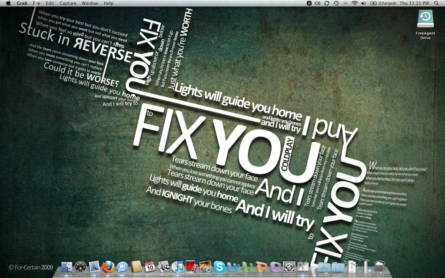Screen dimensions: 445x278
Task: Open iChat in the Dock
Action: [122, 267]
